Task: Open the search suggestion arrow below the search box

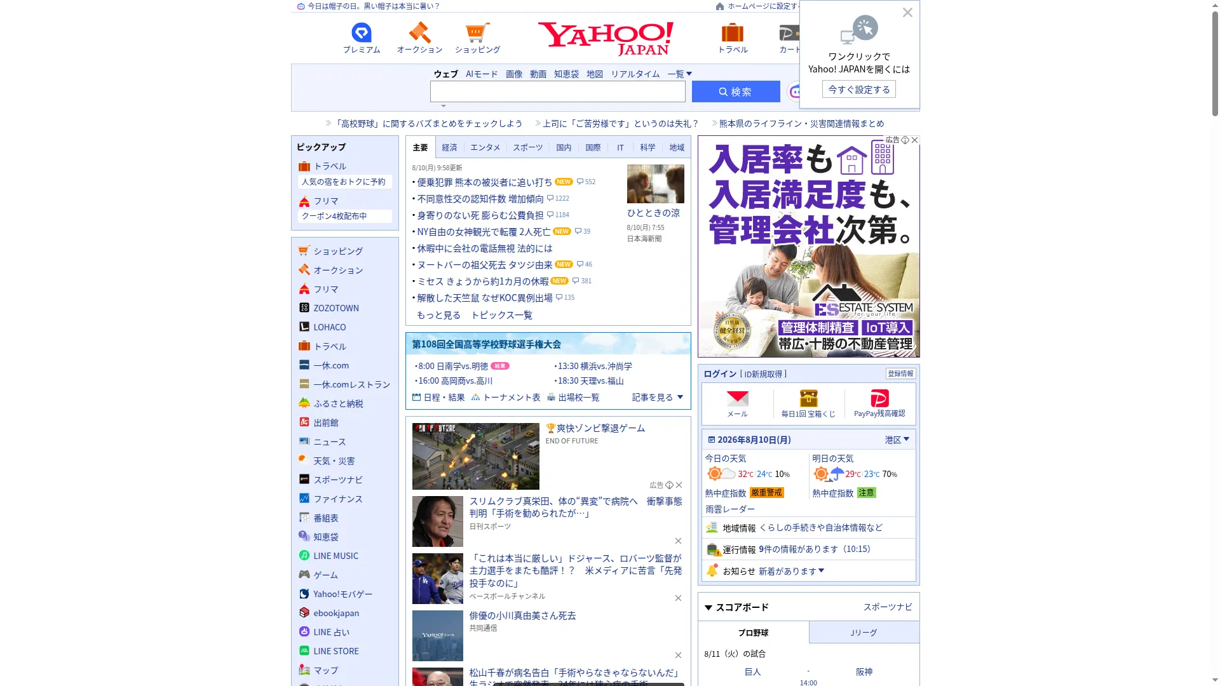Action: click(x=444, y=106)
